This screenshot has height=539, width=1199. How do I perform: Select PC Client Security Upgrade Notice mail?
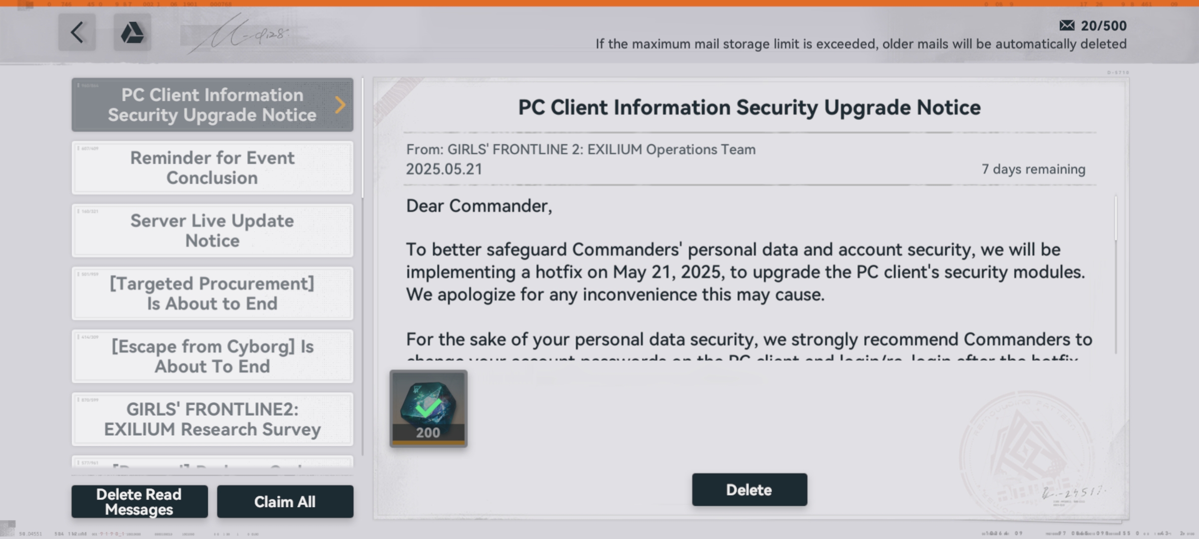[212, 105]
